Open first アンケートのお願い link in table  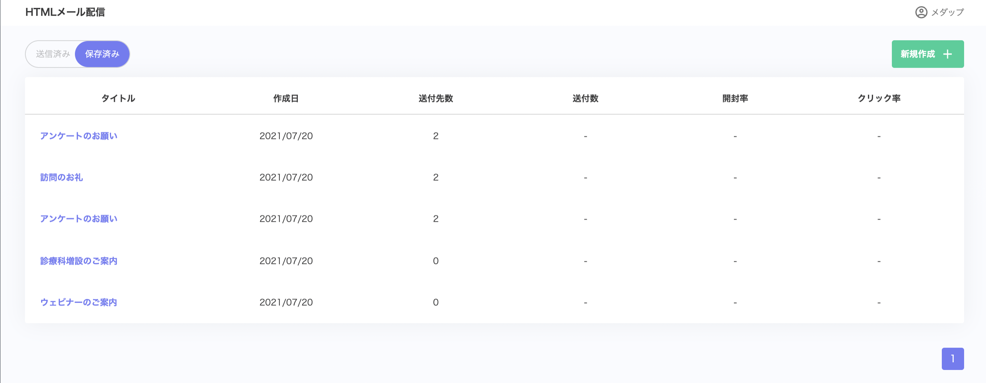tap(79, 136)
